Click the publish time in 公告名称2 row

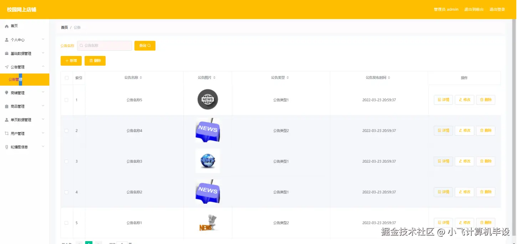coord(379,192)
